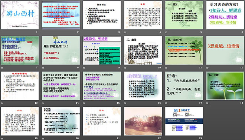
Task: Select slide 6 学习古诗的方法 thumbnail
Action: point(225,15)
